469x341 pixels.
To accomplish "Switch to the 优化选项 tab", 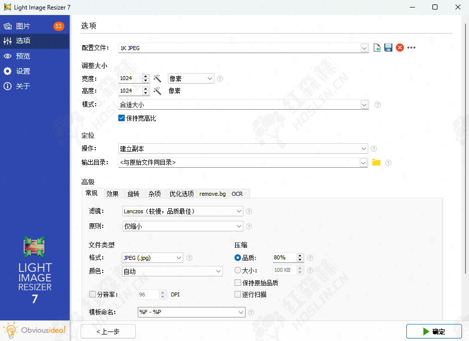I will pos(181,194).
